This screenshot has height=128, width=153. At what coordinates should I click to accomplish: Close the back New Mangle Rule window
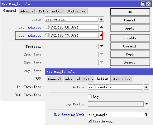pyautogui.click(x=149, y=4)
